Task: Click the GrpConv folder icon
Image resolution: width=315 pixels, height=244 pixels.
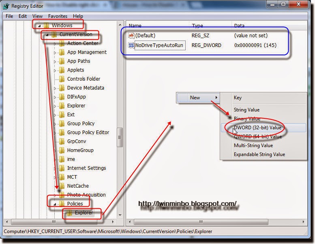Action: click(62, 141)
